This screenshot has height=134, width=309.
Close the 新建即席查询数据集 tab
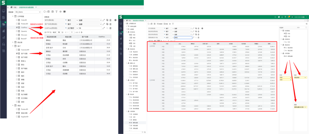36,7
